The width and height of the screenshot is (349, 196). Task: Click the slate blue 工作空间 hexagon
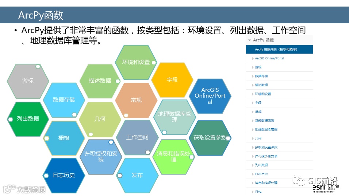point(137,138)
